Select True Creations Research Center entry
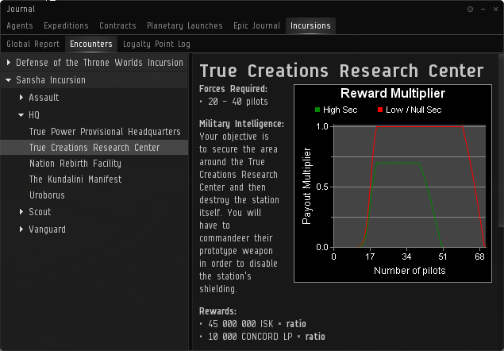Screen dimensions: 504x351 tap(94, 148)
